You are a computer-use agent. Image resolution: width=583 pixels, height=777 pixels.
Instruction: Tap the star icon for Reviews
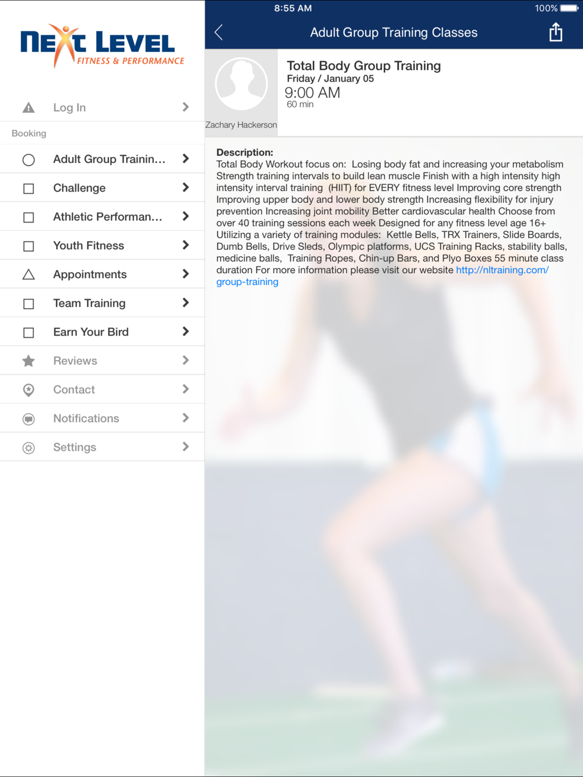[29, 361]
